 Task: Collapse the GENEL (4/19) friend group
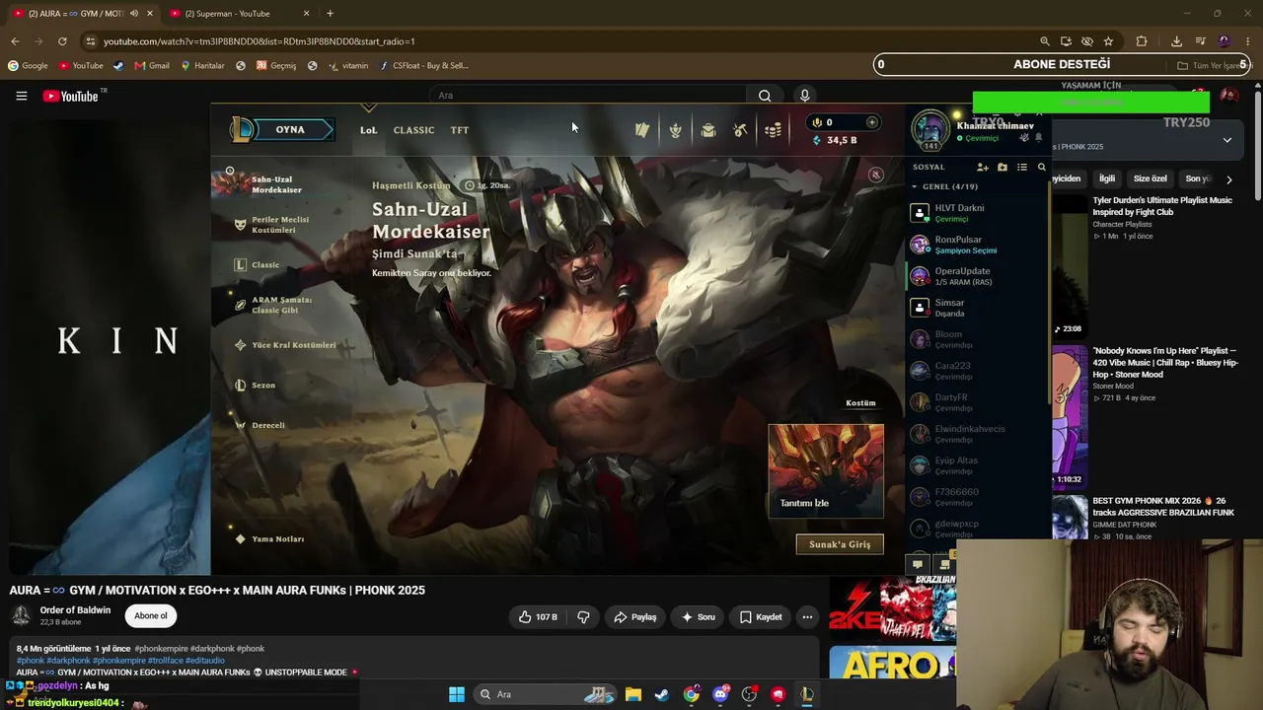click(945, 186)
